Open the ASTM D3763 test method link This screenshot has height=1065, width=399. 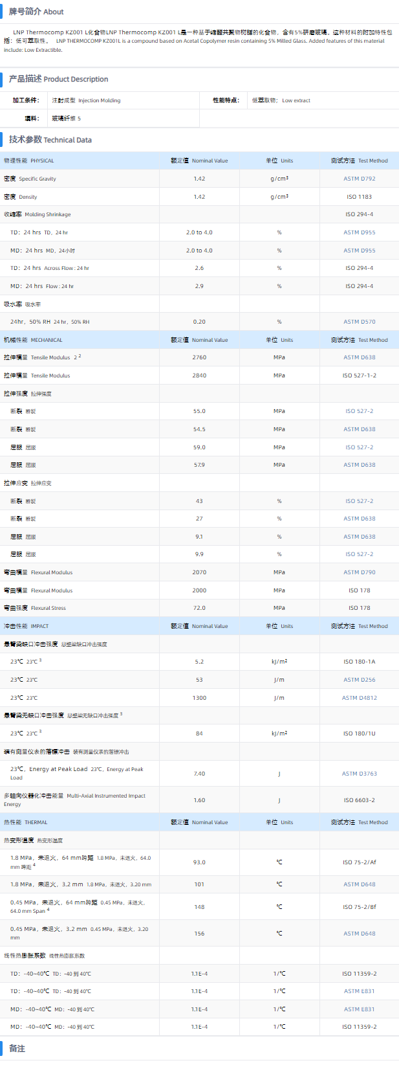click(359, 774)
